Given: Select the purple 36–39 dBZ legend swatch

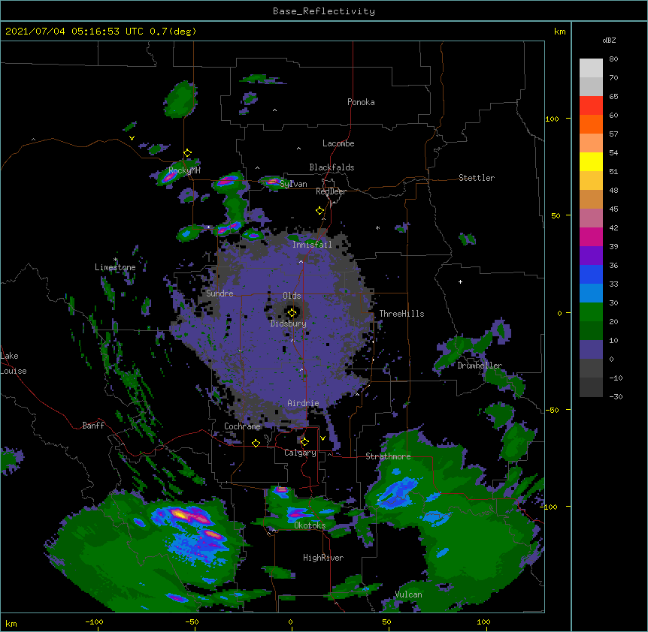Looking at the screenshot, I should point(591,256).
